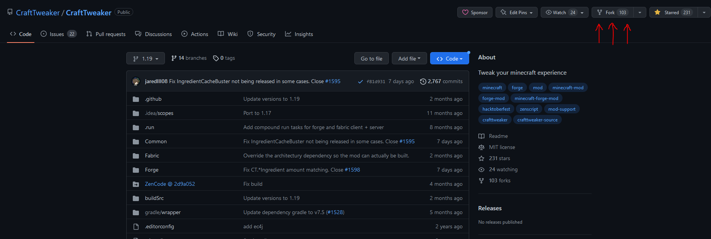Toggle the Starred button
The image size is (711, 239).
(673, 12)
